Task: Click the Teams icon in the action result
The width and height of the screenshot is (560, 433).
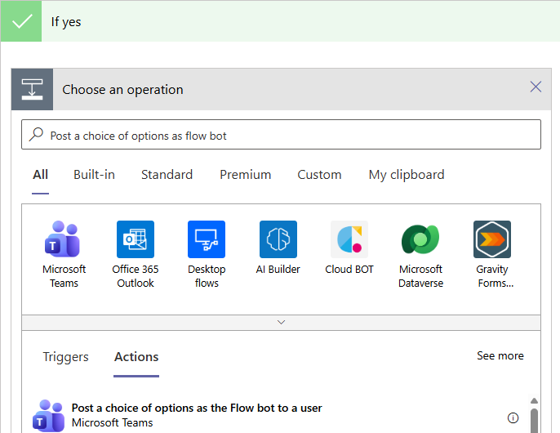Action: pyautogui.click(x=48, y=415)
